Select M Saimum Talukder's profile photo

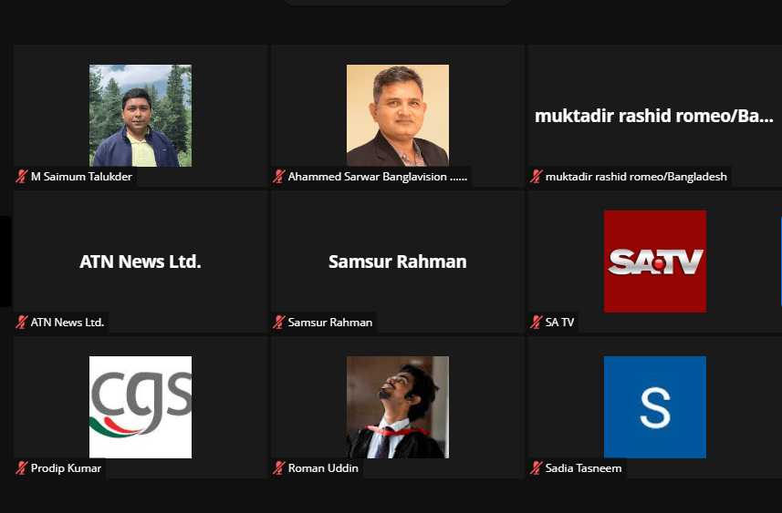[x=141, y=116]
